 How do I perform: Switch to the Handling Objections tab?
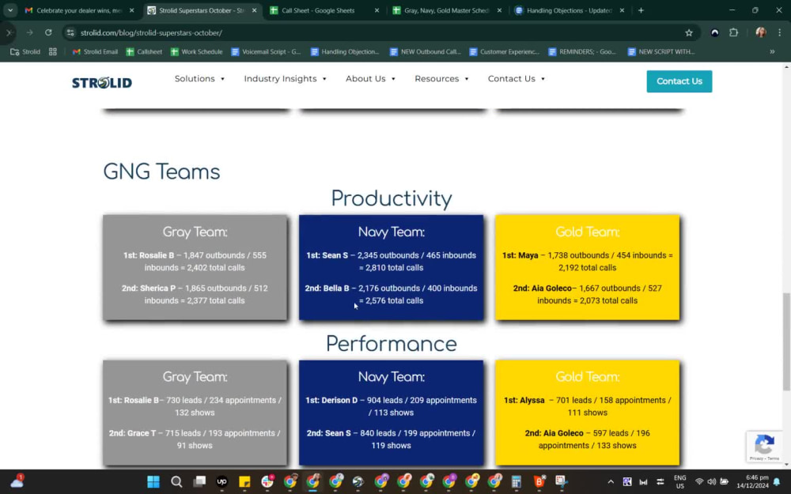click(x=569, y=10)
